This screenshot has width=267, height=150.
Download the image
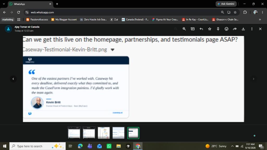(x=243, y=29)
